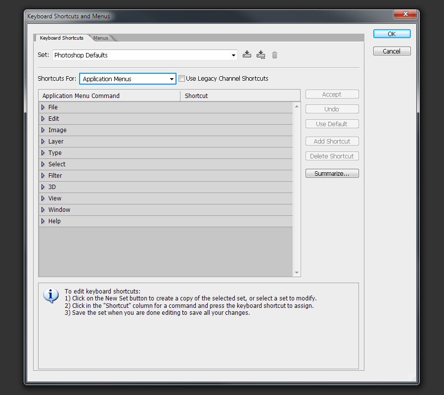Click the Cancel button
The width and height of the screenshot is (444, 395).
point(392,51)
